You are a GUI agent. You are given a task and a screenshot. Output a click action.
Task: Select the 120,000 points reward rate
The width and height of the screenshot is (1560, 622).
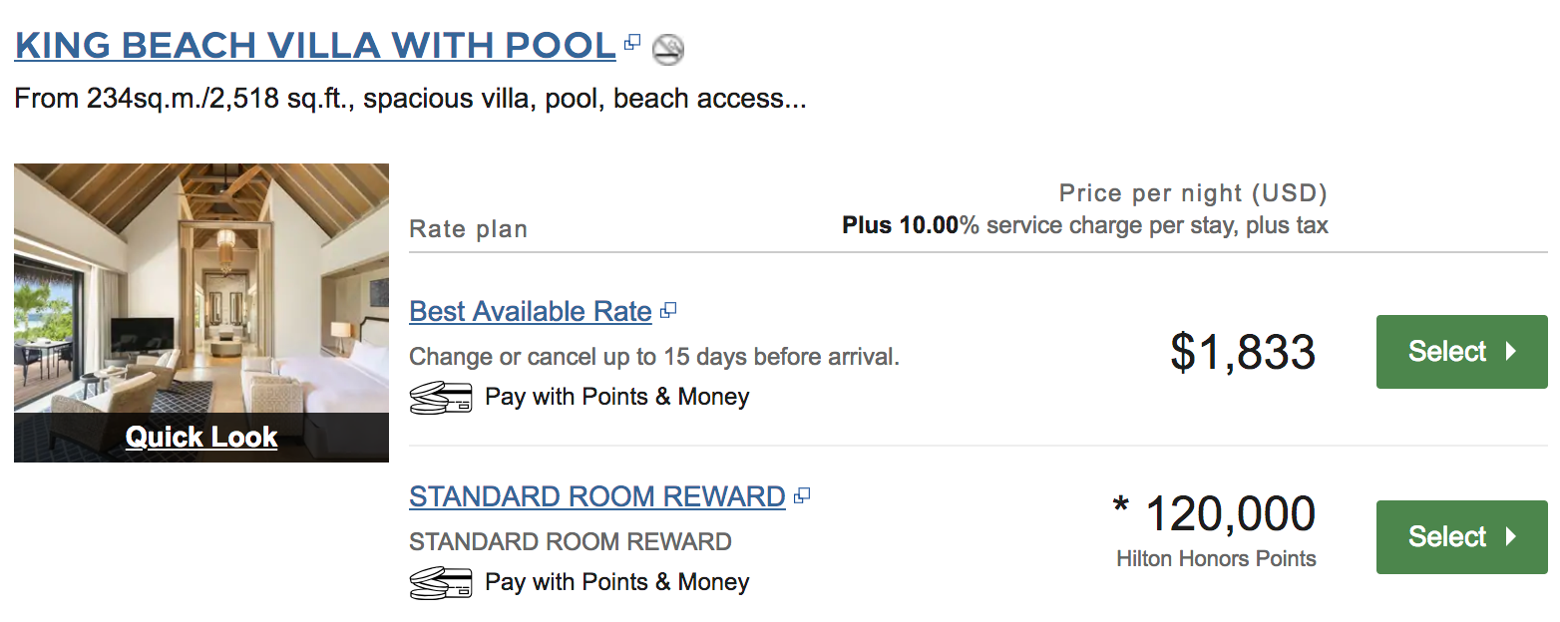click(1461, 537)
